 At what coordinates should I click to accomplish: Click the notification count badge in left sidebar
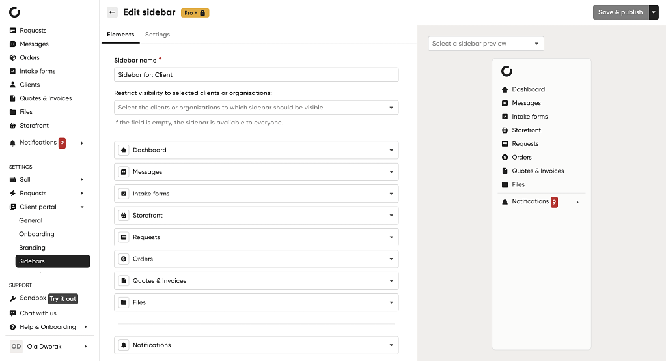[62, 143]
